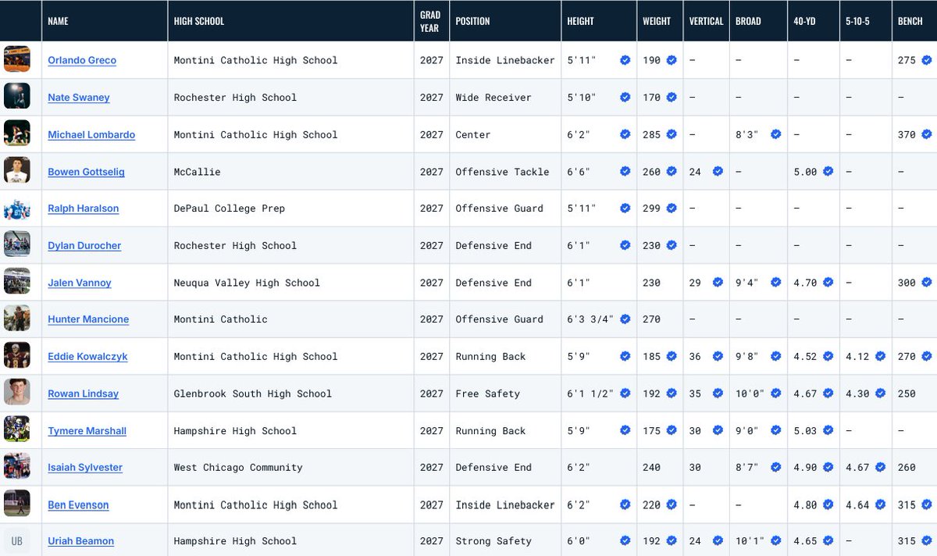This screenshot has height=556, width=937.
Task: Open Rowan Lindsay's profile link
Action: 84,394
